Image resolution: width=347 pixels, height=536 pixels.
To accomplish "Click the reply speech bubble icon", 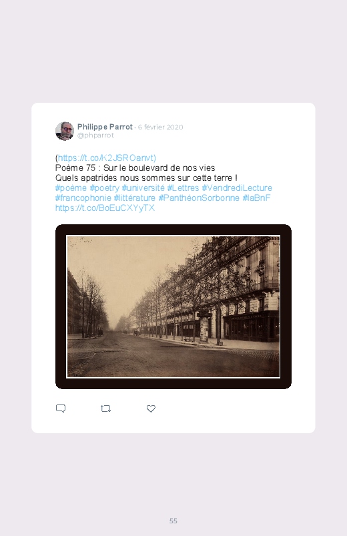I will tap(61, 409).
